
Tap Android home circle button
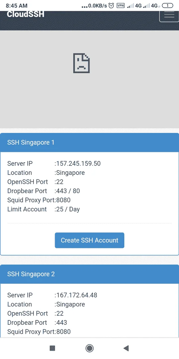89,348
